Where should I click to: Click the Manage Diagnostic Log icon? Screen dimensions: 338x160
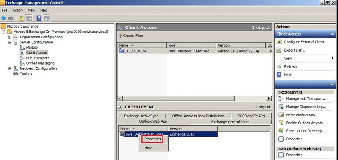(281, 107)
